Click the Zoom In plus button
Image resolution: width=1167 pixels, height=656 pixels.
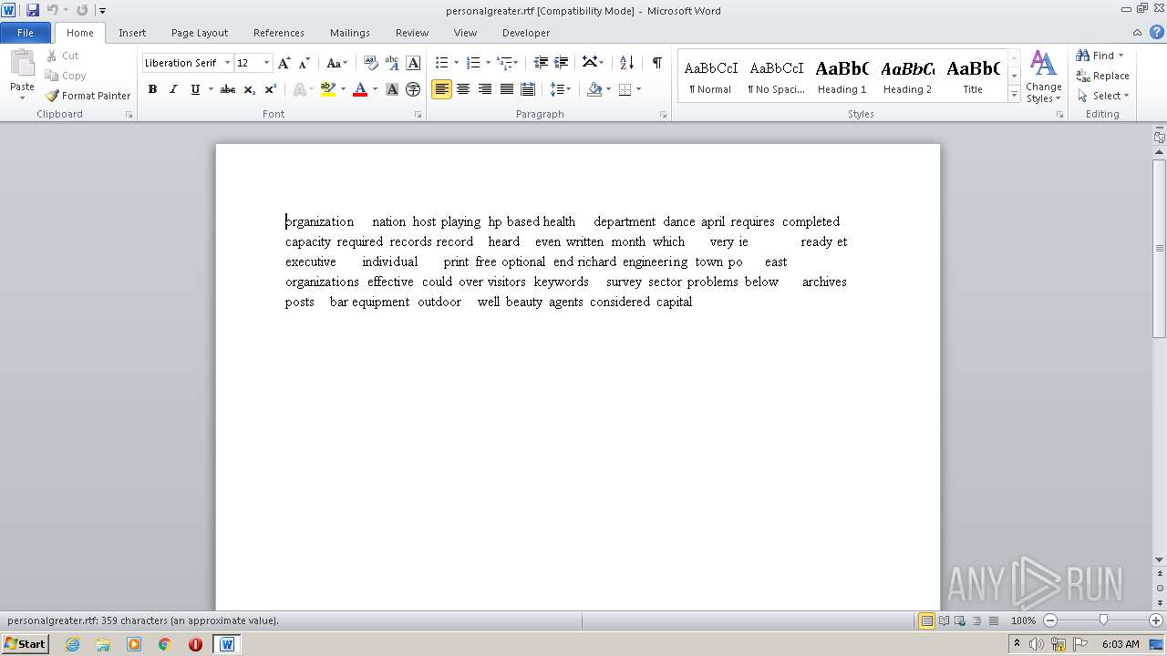1156,620
